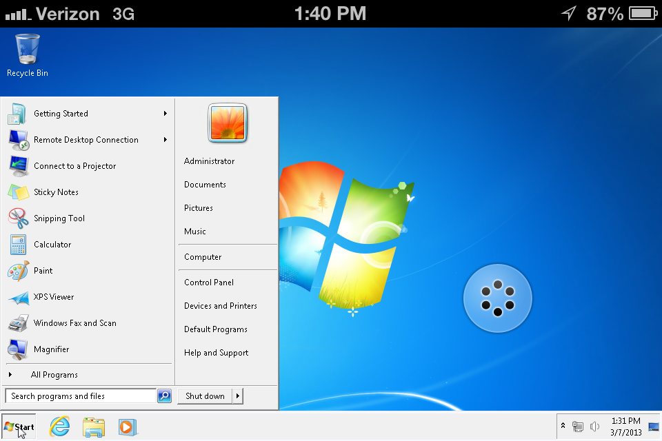662x441 pixels.
Task: Click the Magnifier icon
Action: (18, 350)
